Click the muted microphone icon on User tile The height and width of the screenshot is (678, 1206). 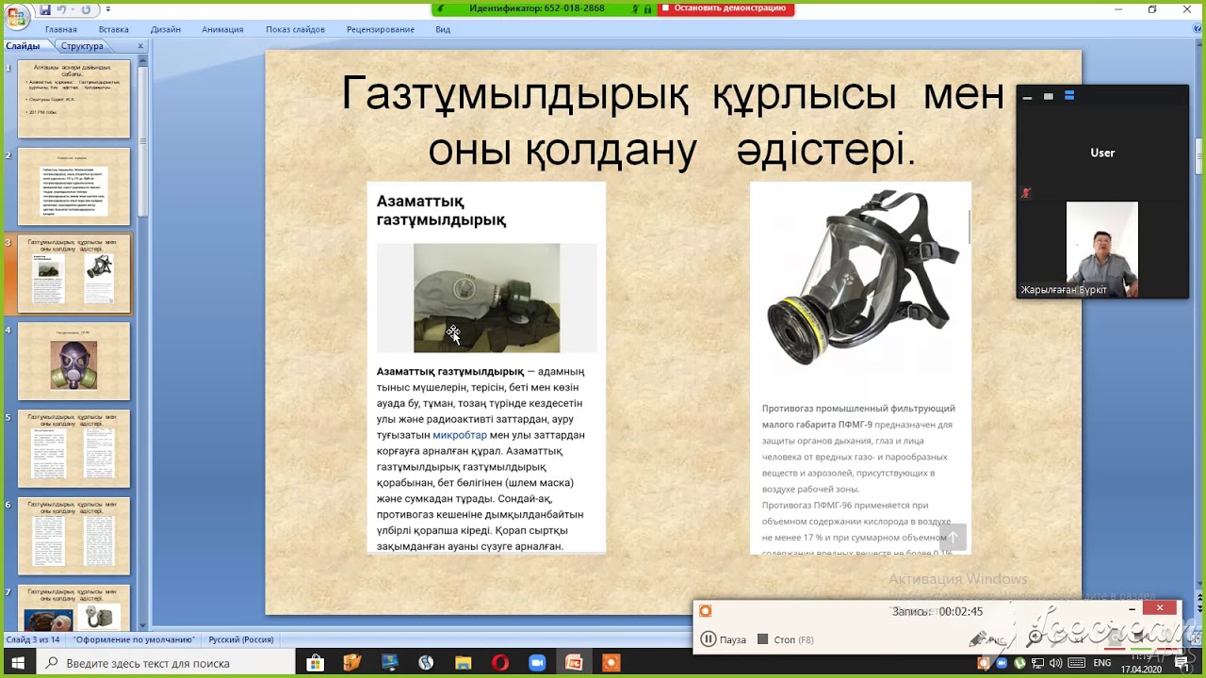pos(1026,193)
